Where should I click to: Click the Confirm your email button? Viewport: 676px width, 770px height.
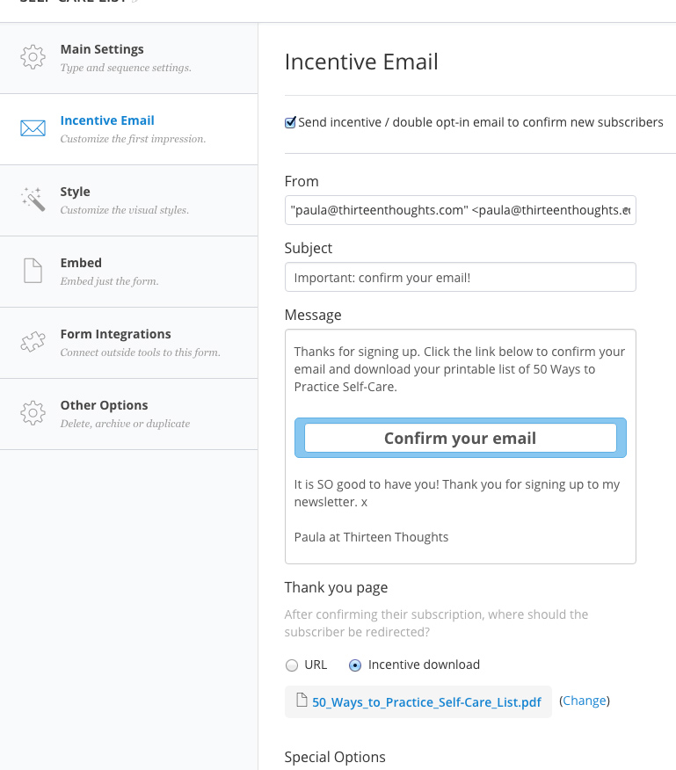tap(460, 438)
